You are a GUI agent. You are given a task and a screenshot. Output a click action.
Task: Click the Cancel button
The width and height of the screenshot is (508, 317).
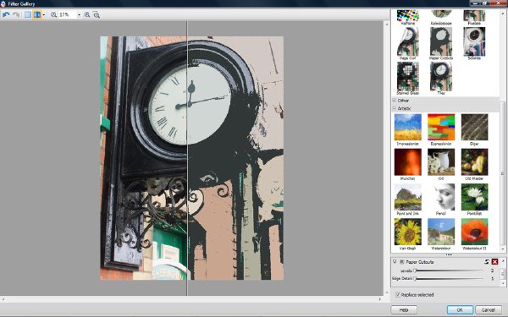tap(489, 310)
